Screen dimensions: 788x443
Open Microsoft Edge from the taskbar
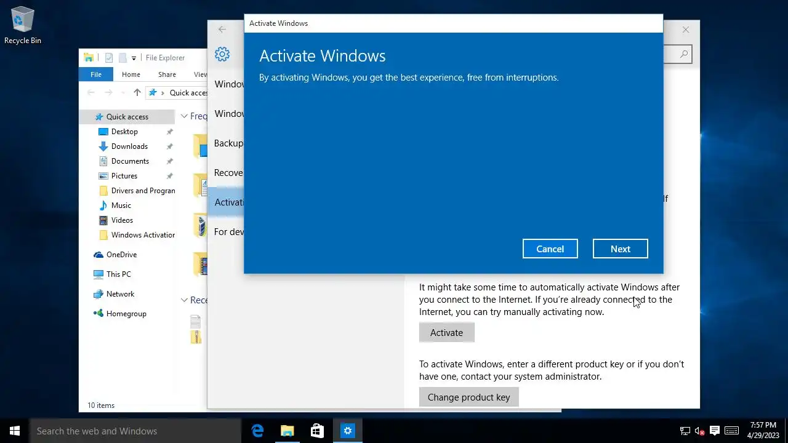pos(257,431)
